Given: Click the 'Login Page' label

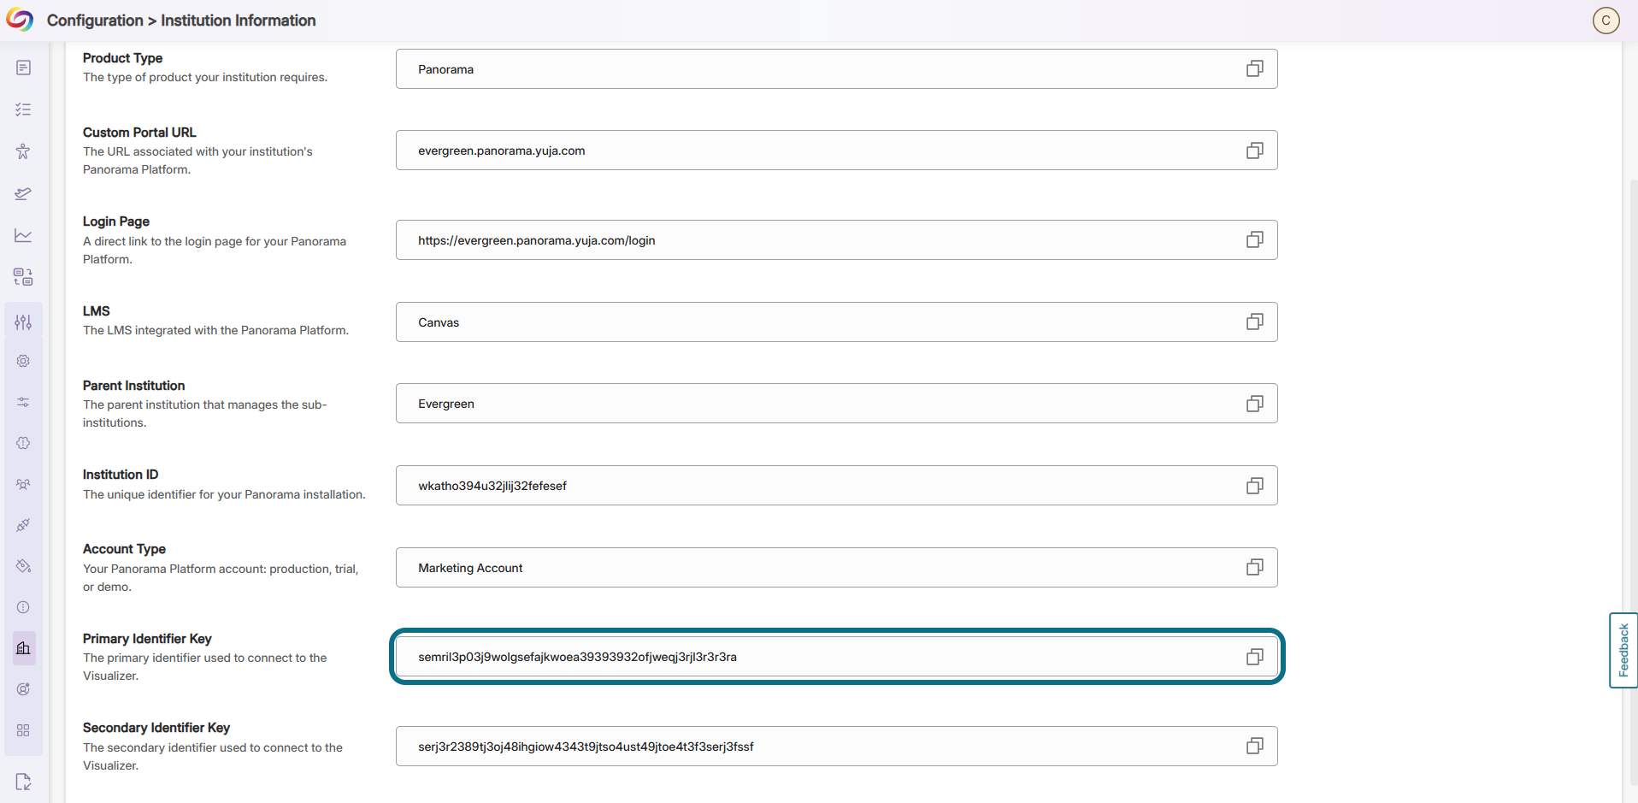Looking at the screenshot, I should [x=116, y=221].
